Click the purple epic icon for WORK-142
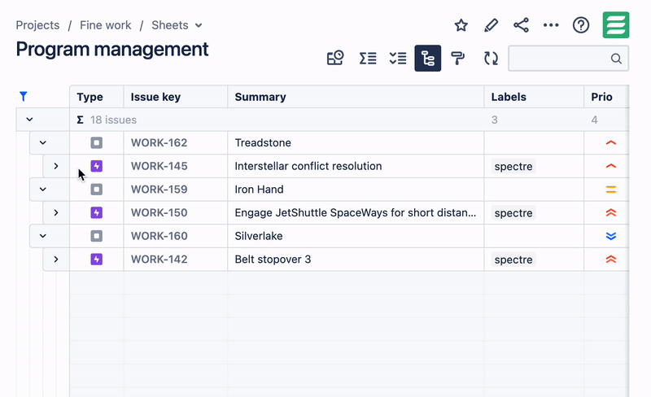 [x=96, y=260]
